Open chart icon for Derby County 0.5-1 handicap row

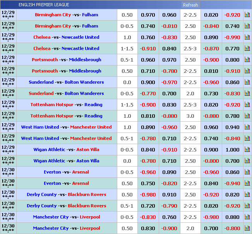pyautogui.click(x=247, y=206)
